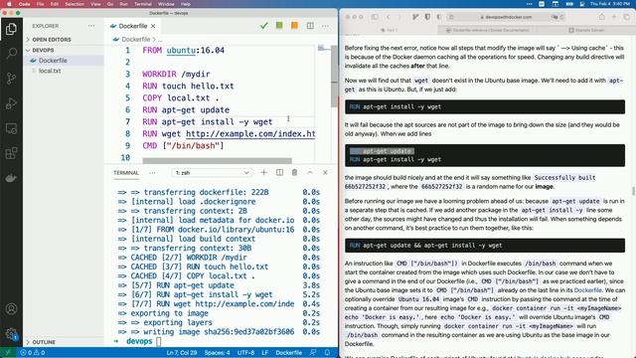Change indentation via Spaces: 4

click(x=217, y=353)
